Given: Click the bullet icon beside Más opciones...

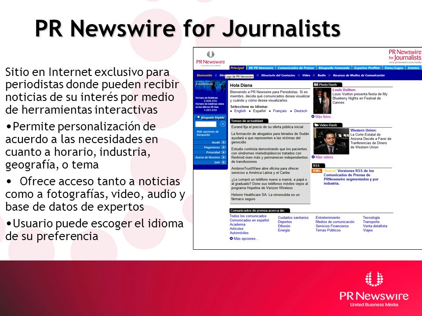Looking at the screenshot, I should [231, 239].
